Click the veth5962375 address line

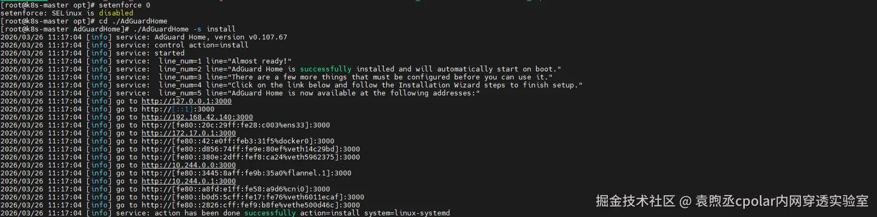tap(251, 157)
